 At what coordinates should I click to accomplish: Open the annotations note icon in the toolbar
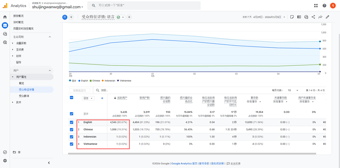(292, 17)
